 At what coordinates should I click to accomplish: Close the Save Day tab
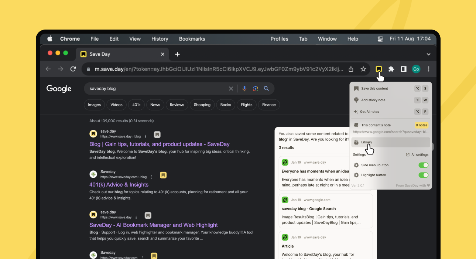[x=162, y=54]
